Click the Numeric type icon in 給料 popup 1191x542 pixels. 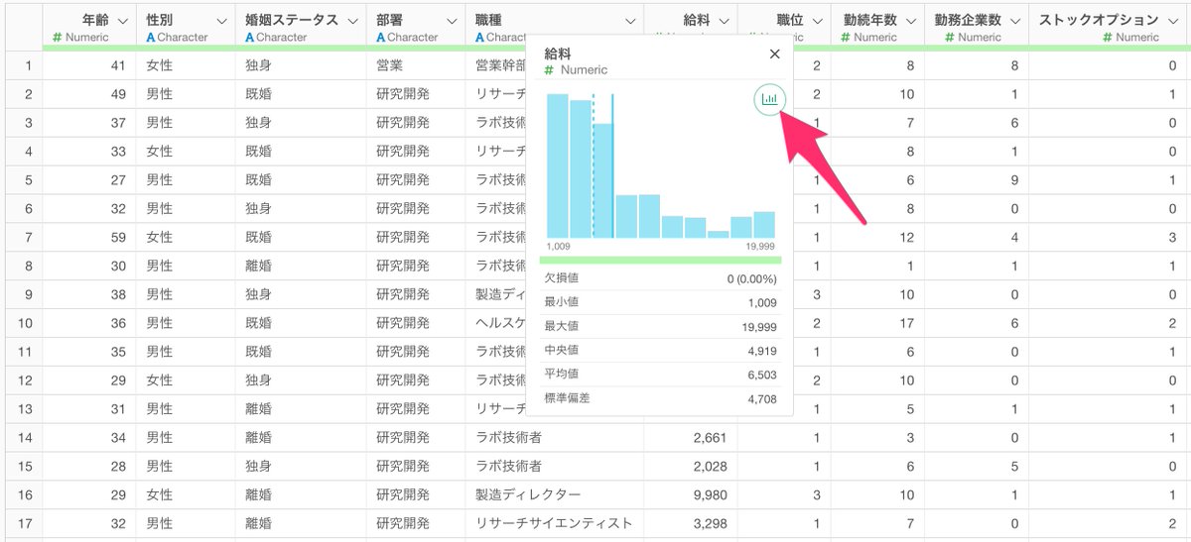(549, 70)
